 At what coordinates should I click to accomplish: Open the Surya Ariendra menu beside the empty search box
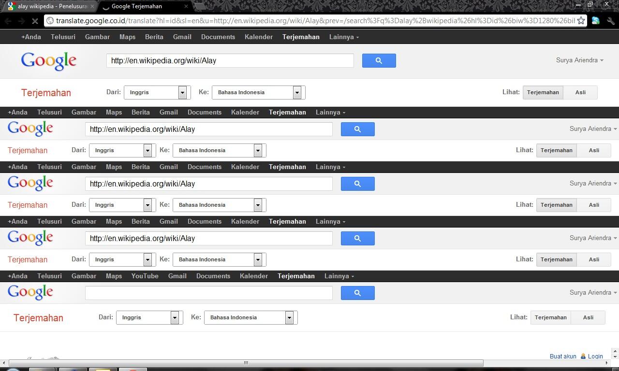point(593,292)
